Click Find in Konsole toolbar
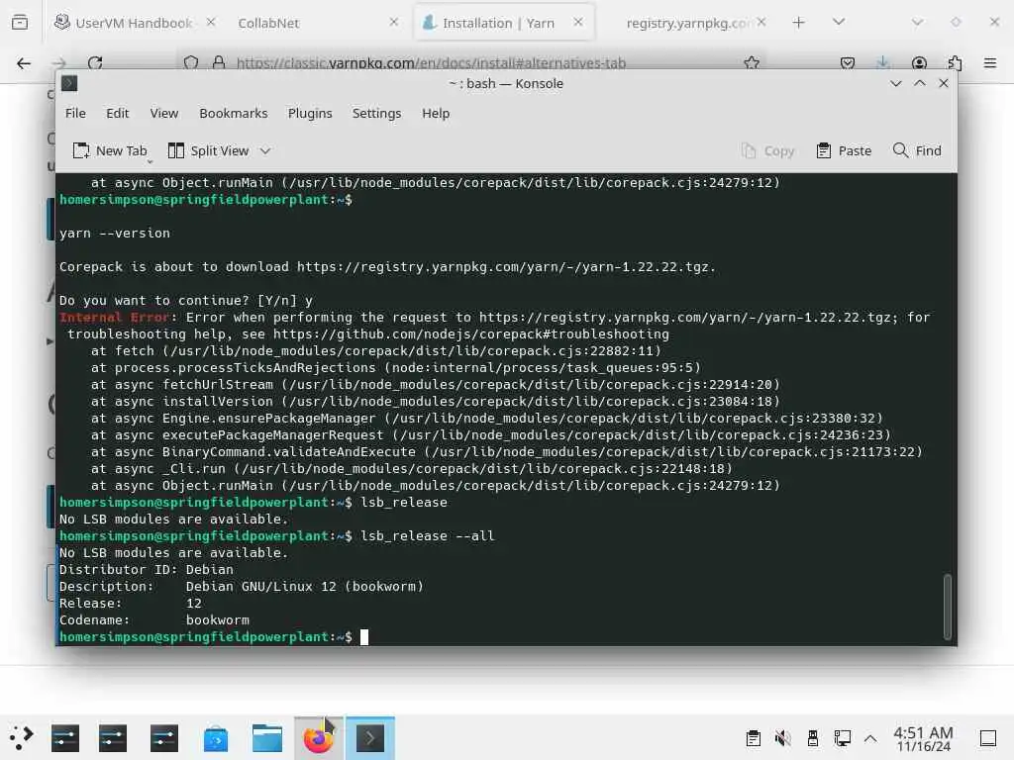Screen dimensions: 1014x760 (x=917, y=151)
